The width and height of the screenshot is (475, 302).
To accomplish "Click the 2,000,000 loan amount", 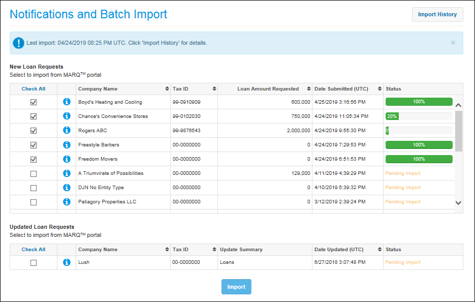I will click(299, 130).
